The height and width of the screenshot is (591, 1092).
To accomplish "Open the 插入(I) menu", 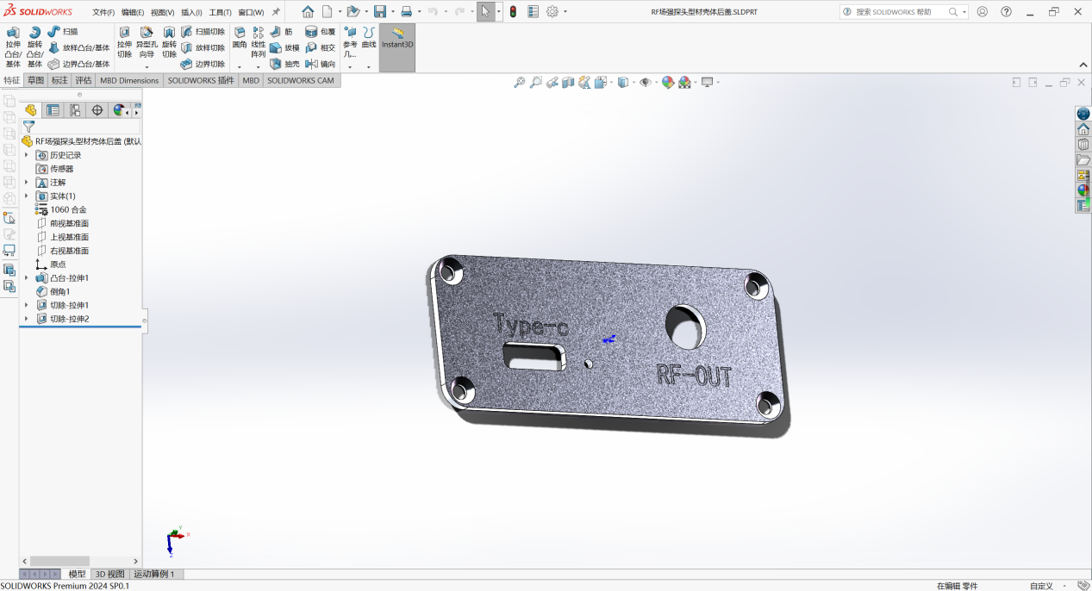I will (x=191, y=12).
